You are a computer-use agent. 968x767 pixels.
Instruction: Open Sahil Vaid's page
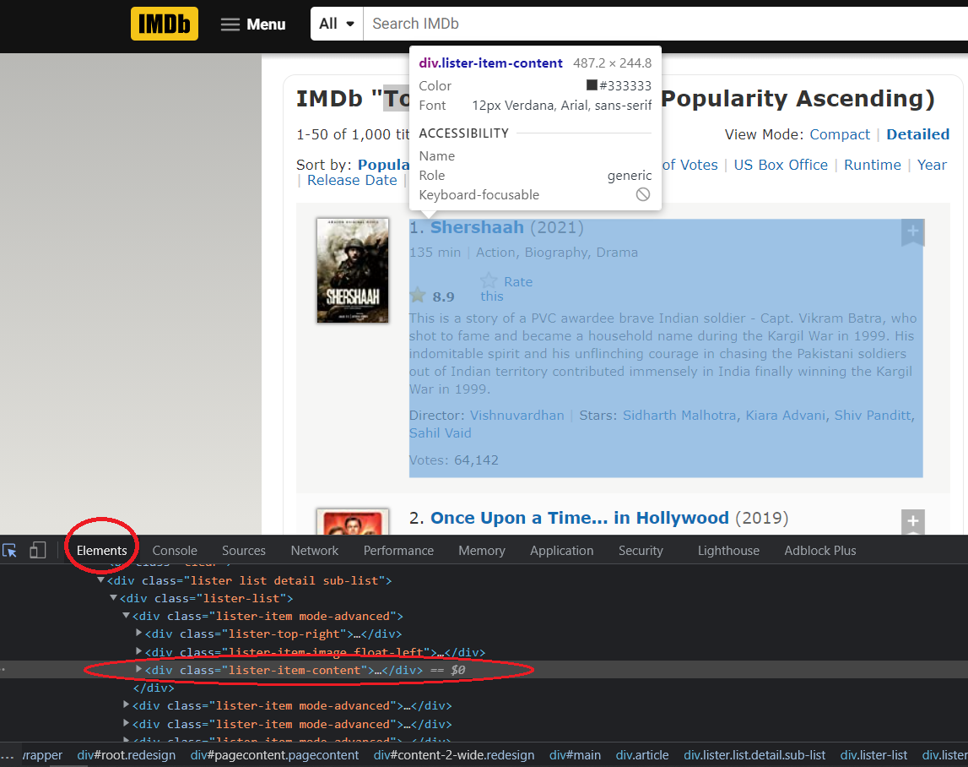(441, 433)
